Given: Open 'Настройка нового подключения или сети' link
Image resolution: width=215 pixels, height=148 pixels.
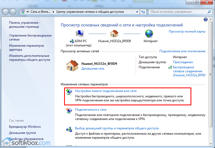Looking at the screenshot, I should coord(106,91).
